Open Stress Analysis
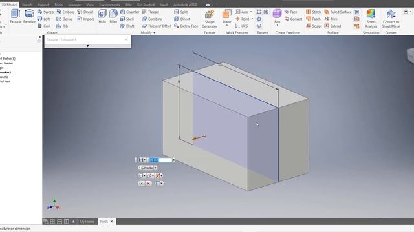The width and height of the screenshot is (414, 232). 371,19
